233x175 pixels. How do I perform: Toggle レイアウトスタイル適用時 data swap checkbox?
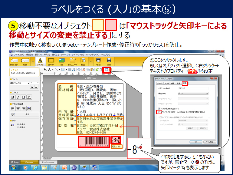pos(160,117)
